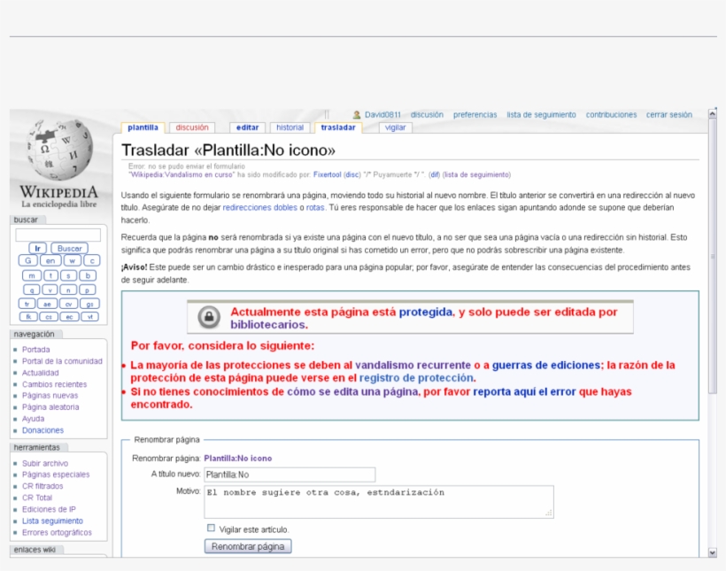Open the 'historial' tab
This screenshot has height=571, width=726.
click(x=290, y=127)
